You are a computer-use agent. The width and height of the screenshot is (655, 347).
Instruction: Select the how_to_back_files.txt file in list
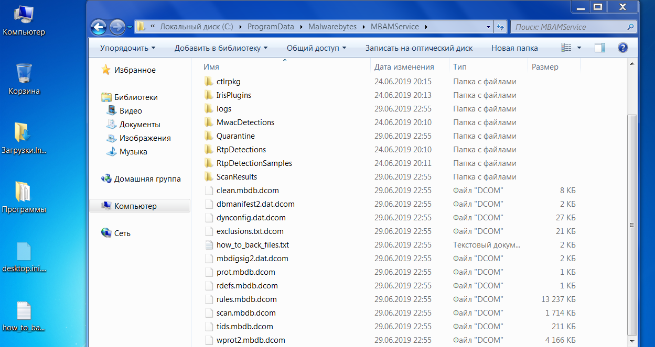tap(252, 245)
